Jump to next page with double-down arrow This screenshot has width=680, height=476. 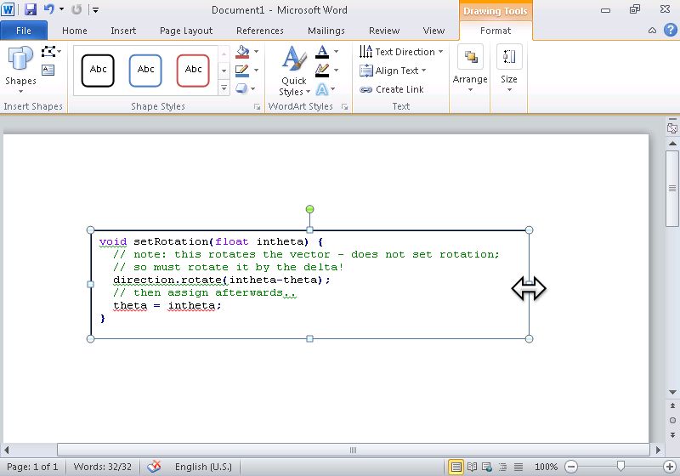coord(672,435)
